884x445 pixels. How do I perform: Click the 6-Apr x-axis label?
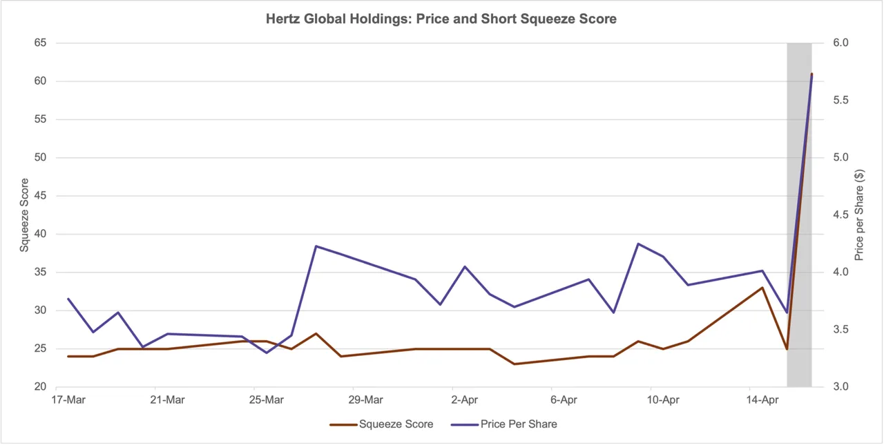[564, 399]
